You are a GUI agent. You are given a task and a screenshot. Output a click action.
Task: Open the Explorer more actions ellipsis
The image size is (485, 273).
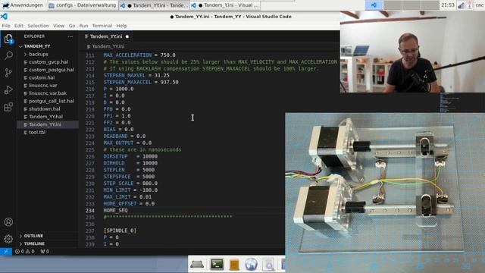pos(70,36)
